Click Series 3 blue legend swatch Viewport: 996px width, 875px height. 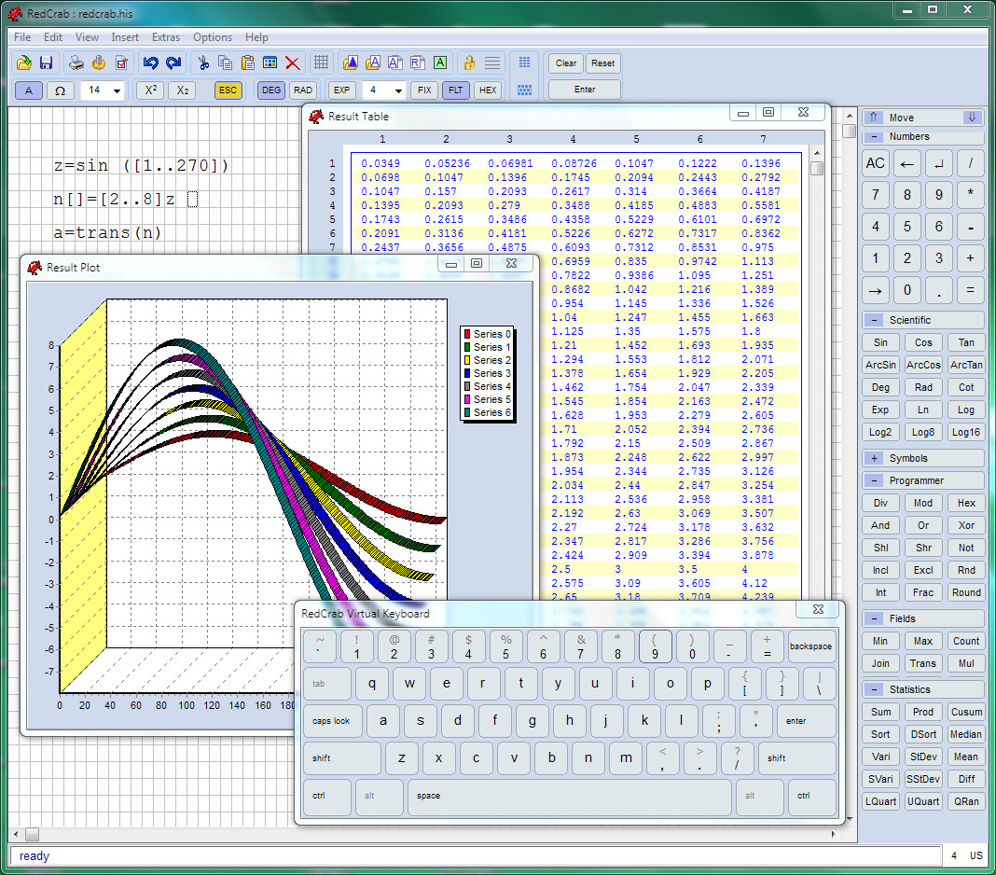click(x=467, y=374)
